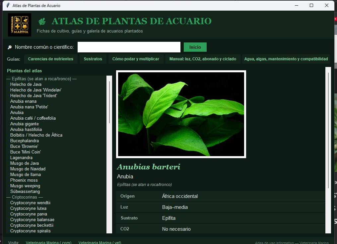Select Súbwassertang entry

pos(25,191)
